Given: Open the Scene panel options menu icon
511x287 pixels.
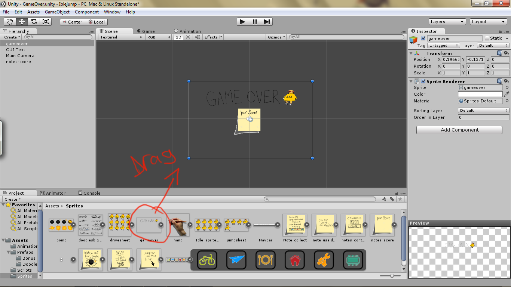Looking at the screenshot, I should 403,33.
